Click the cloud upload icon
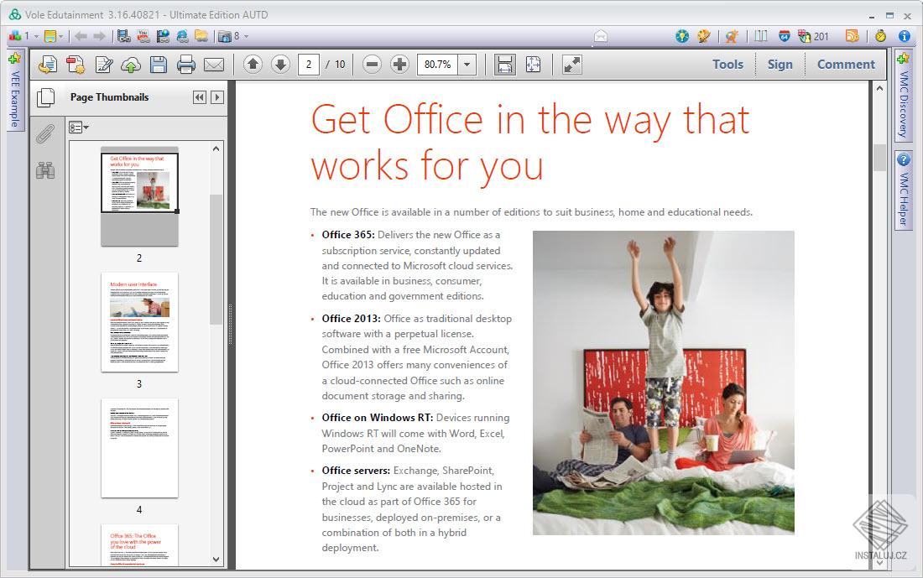 [x=131, y=64]
